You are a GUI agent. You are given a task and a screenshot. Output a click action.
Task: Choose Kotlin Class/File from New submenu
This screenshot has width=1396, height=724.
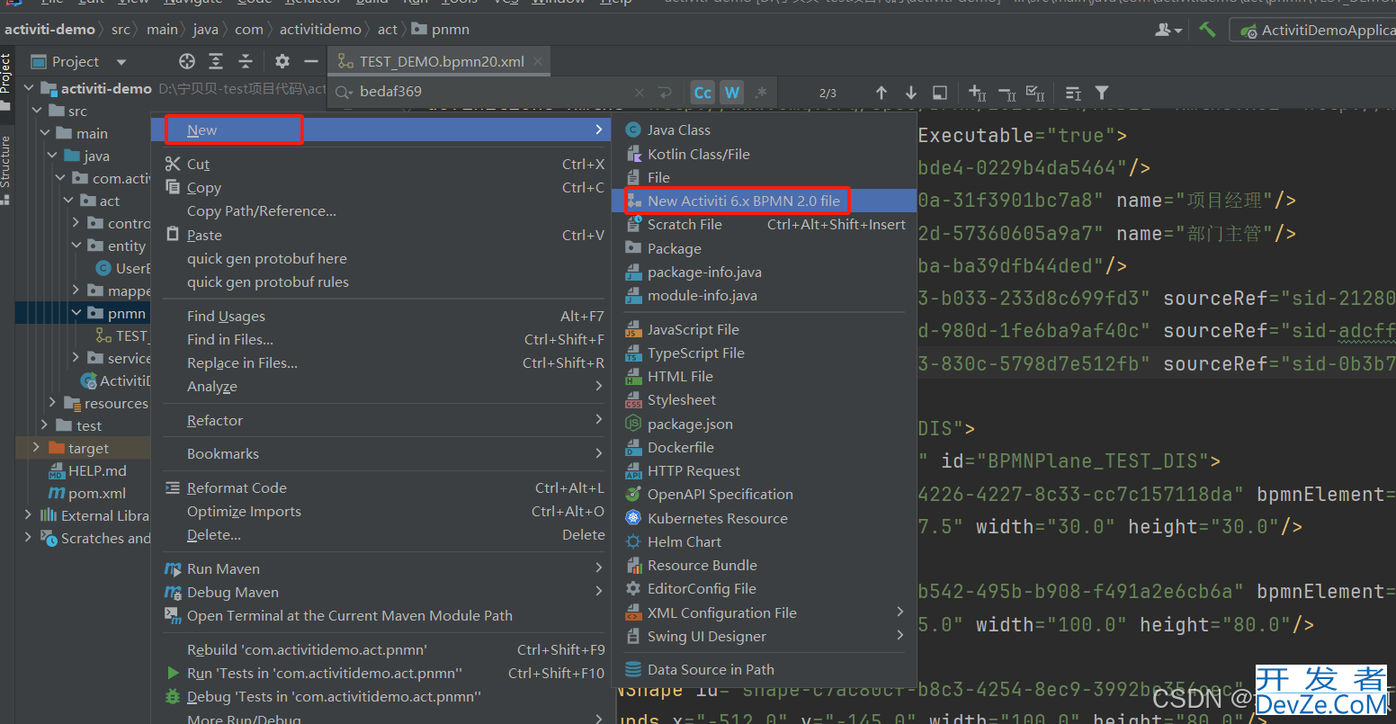tap(765, 154)
